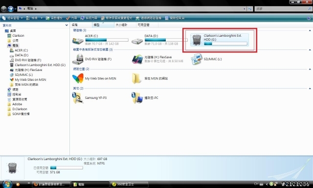Click the System properties (系統內容) toolbar button
313x188 pixels.
(x=89, y=18)
